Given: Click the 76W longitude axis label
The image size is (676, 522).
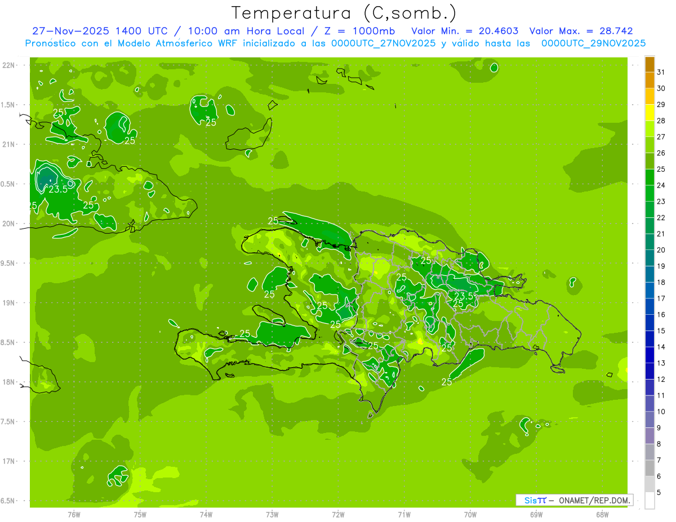Looking at the screenshot, I should click(x=74, y=514).
